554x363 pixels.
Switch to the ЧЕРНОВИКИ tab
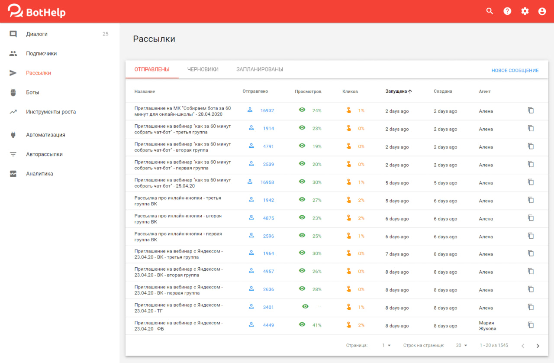[203, 69]
